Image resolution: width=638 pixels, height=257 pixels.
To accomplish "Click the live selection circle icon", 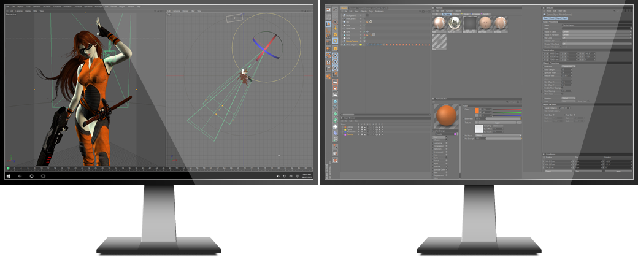I will (x=336, y=22).
